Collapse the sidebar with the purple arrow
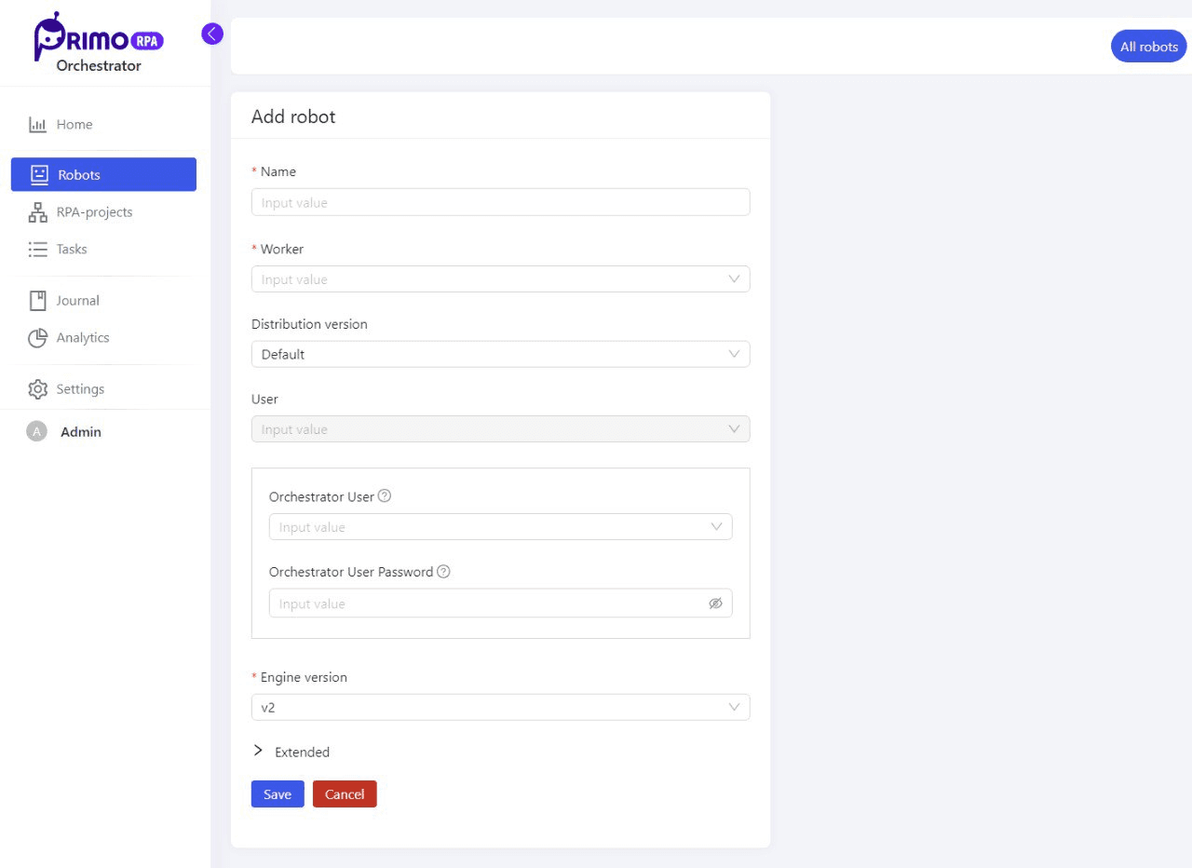The width and height of the screenshot is (1192, 868). pyautogui.click(x=212, y=34)
